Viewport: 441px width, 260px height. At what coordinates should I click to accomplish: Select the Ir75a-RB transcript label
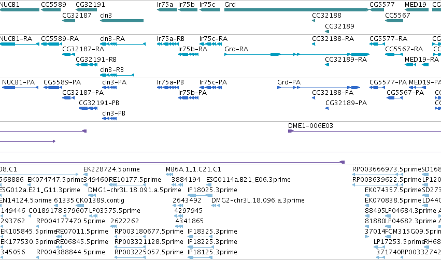point(170,38)
